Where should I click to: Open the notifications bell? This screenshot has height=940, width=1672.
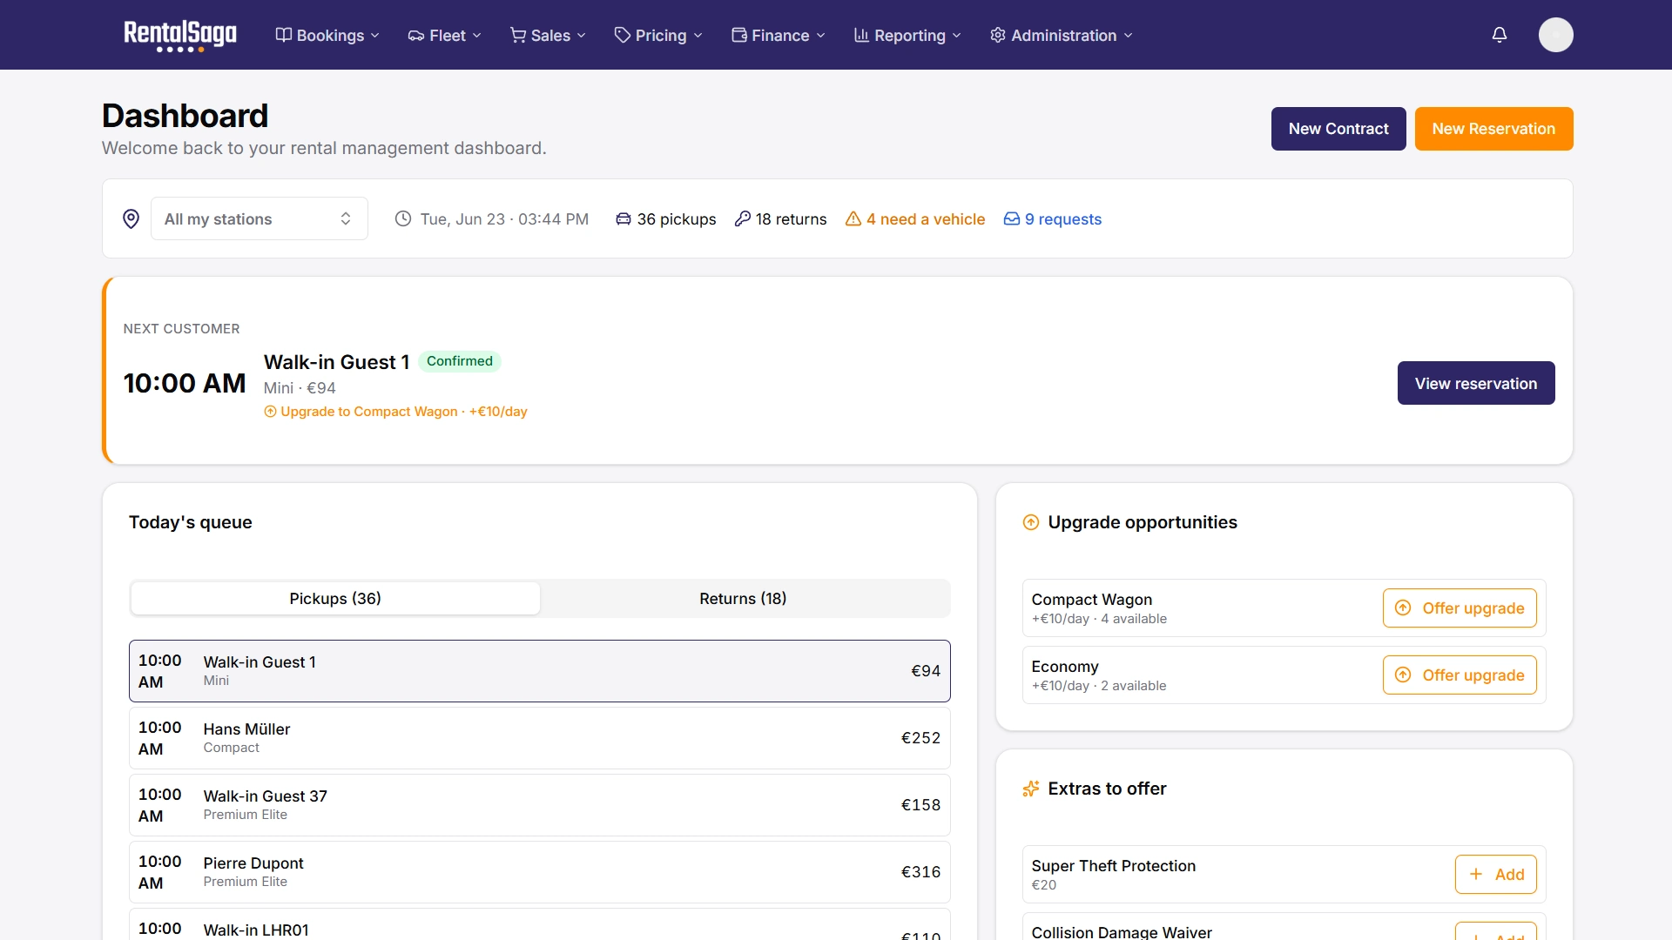tap(1500, 35)
